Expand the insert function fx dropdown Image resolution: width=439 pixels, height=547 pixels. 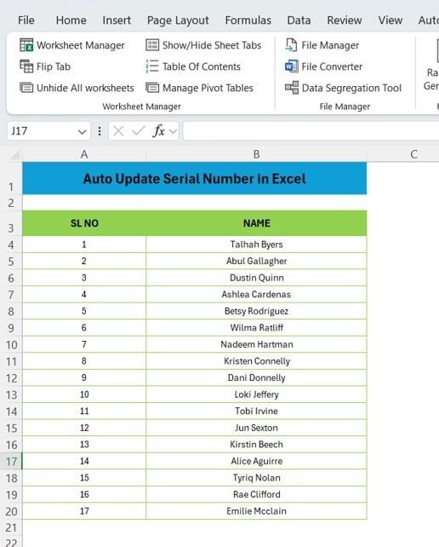(174, 131)
